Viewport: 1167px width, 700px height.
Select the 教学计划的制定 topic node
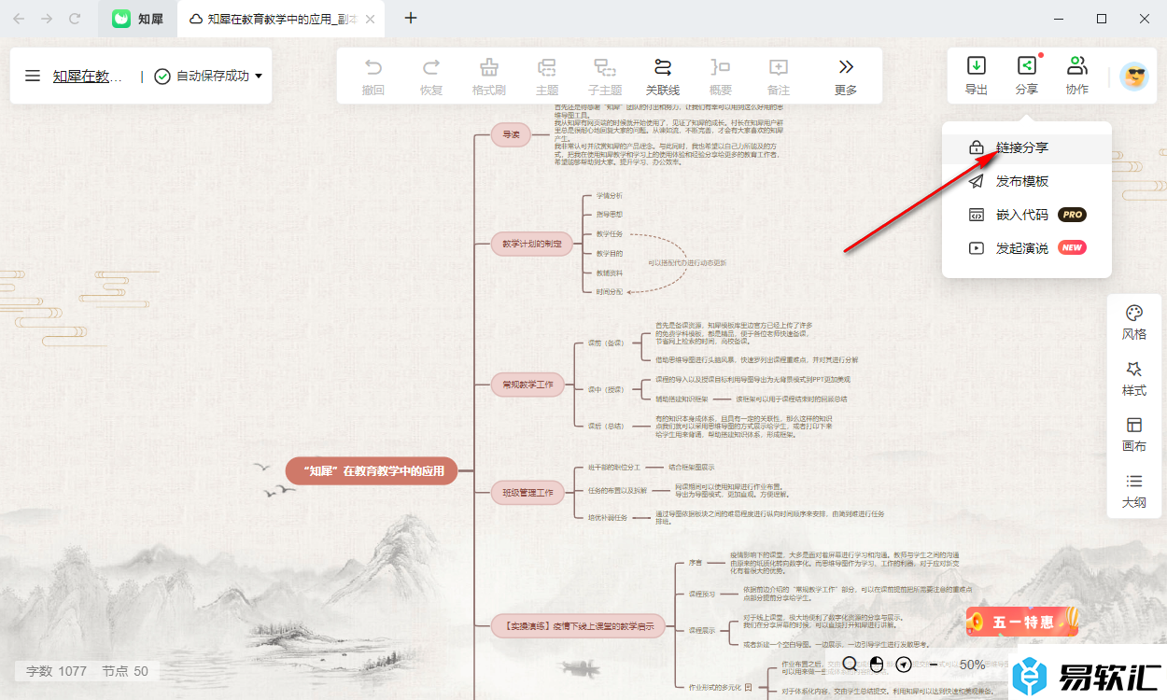click(x=531, y=245)
